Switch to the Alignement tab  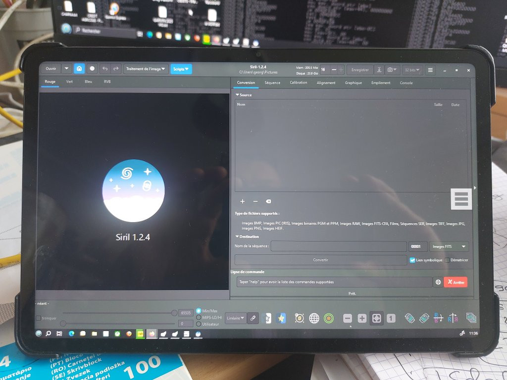click(x=326, y=83)
